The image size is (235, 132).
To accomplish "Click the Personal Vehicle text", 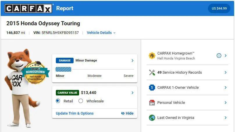I will (x=171, y=102).
